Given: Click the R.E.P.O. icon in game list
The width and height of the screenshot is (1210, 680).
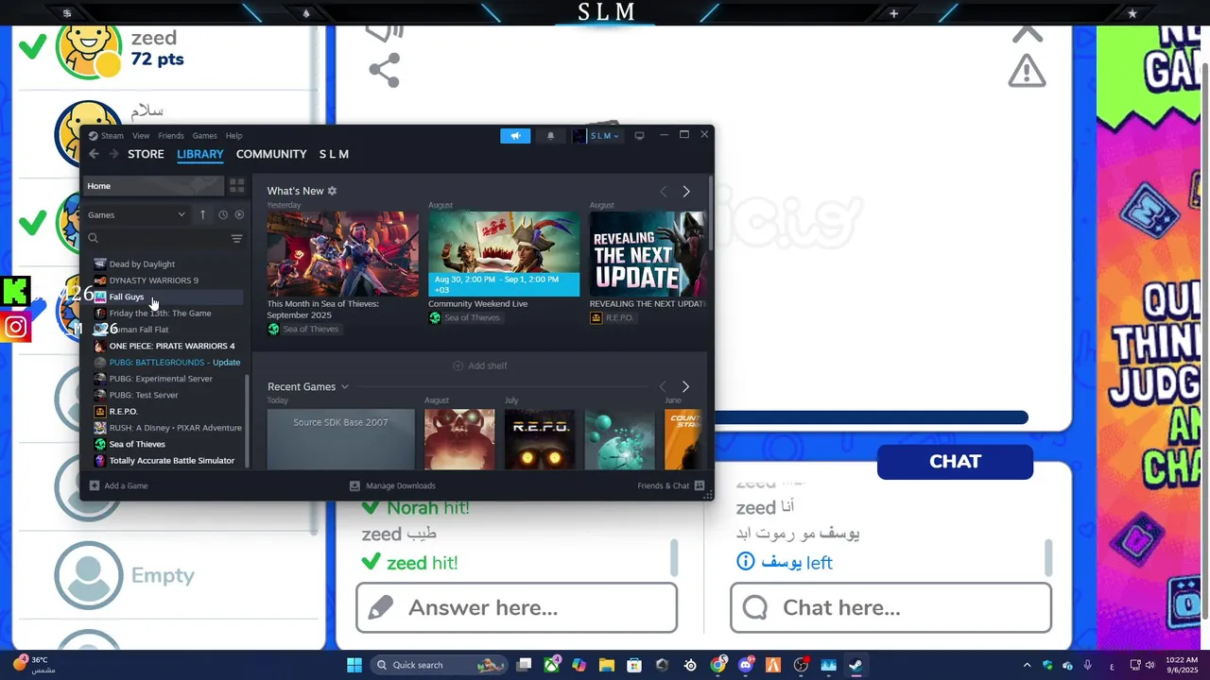Looking at the screenshot, I should (100, 411).
